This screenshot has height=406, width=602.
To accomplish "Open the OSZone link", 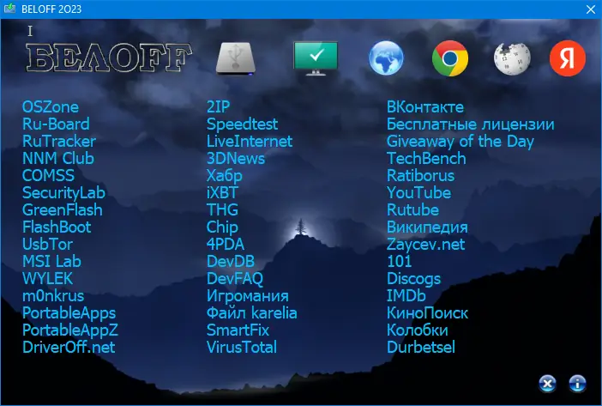I will (x=51, y=106).
